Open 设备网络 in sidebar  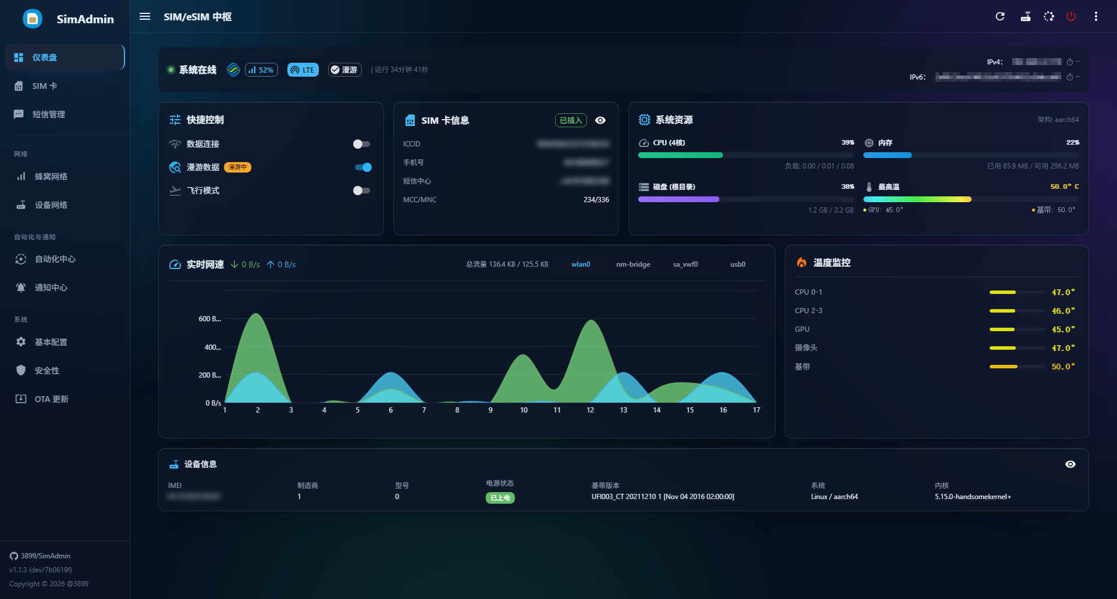(x=65, y=205)
